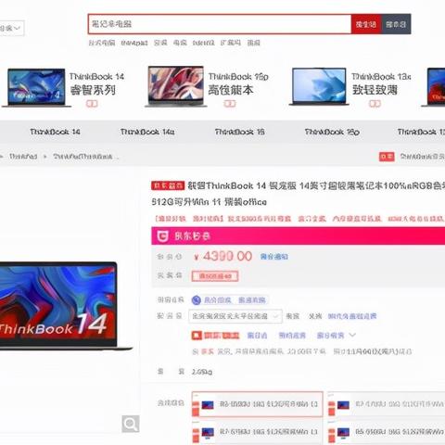Expand the chevron after the service links
The image size is (445, 445).
pos(352,335)
